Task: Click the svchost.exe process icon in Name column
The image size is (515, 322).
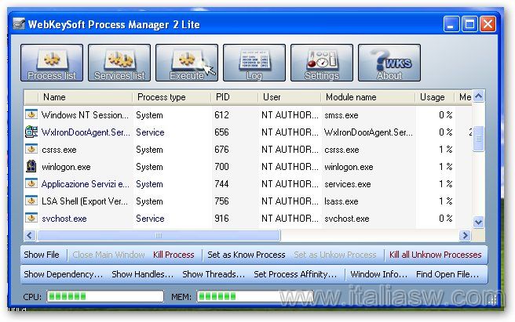Action: [31, 218]
